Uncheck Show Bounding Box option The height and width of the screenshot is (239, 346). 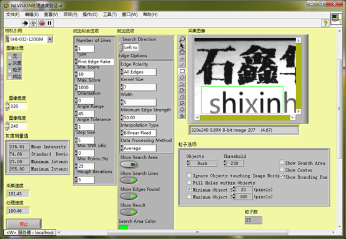coord(282,176)
